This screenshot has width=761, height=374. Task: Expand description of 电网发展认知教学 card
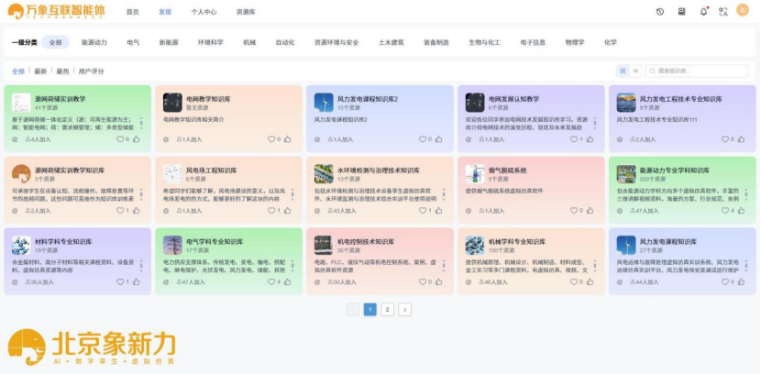pos(594,121)
